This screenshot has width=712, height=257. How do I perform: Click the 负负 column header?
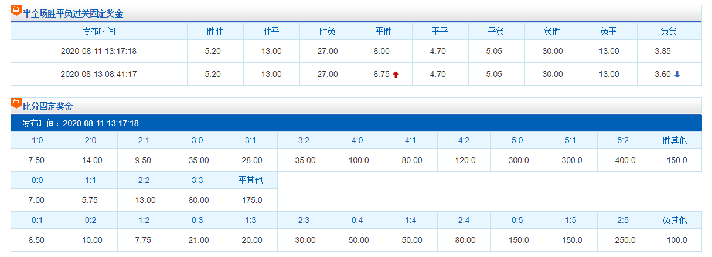pyautogui.click(x=668, y=32)
